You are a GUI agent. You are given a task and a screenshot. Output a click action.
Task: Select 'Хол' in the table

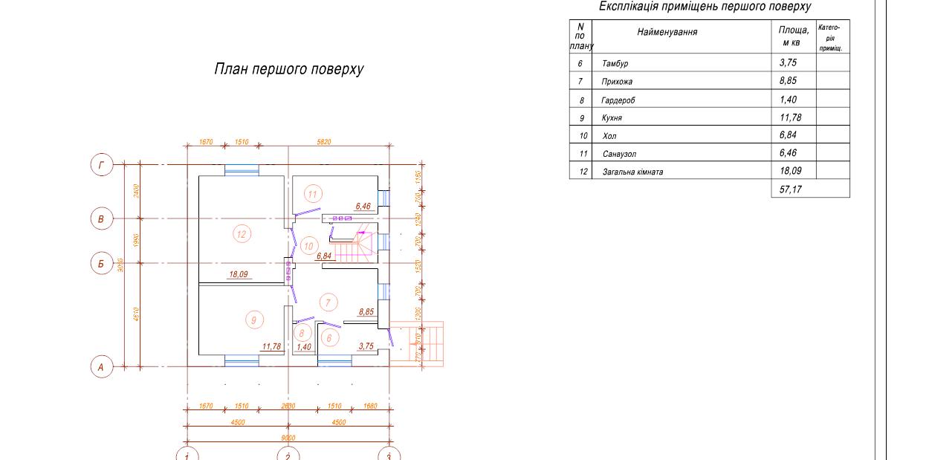609,136
